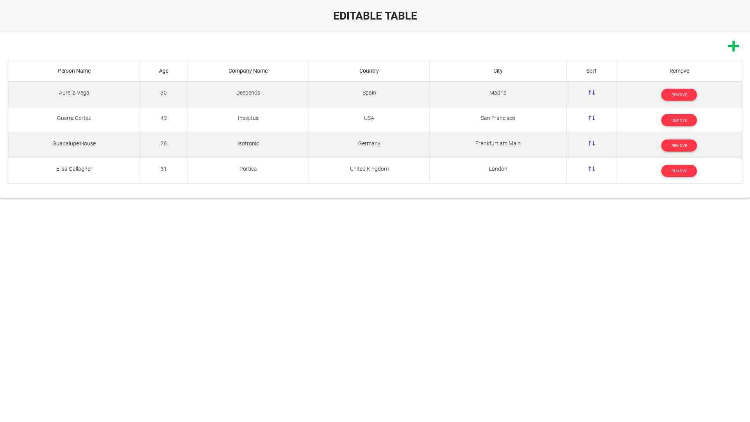Screen dimensions: 750x422
Task: Move Guadalupe House row down
Action: [594, 143]
